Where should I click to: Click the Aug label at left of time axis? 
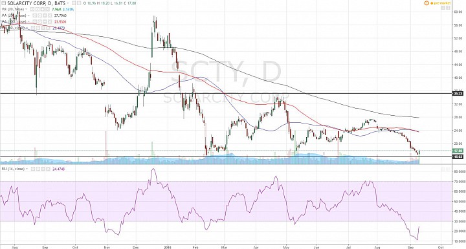coord(14,246)
